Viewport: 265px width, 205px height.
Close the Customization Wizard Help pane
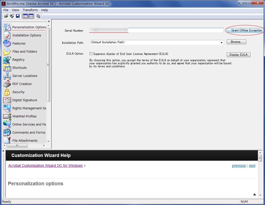[x=3, y=151]
